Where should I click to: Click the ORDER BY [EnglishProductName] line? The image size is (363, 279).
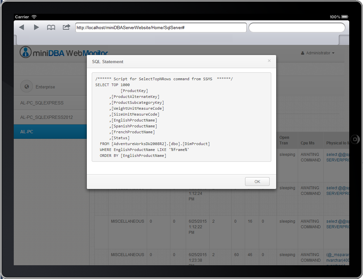(133, 156)
